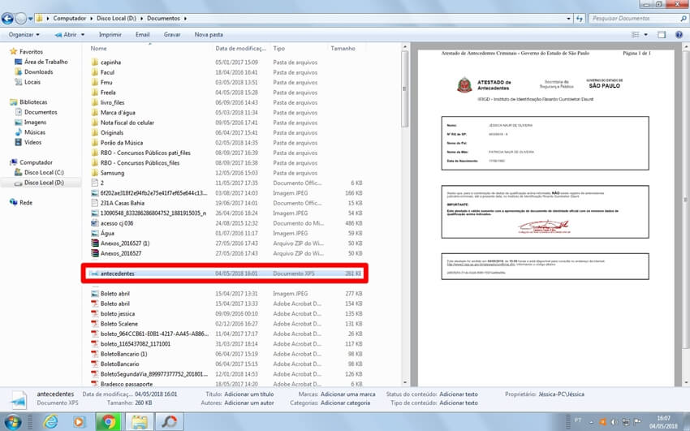The width and height of the screenshot is (690, 431).
Task: Open the capinha folder
Action: pyautogui.click(x=112, y=62)
